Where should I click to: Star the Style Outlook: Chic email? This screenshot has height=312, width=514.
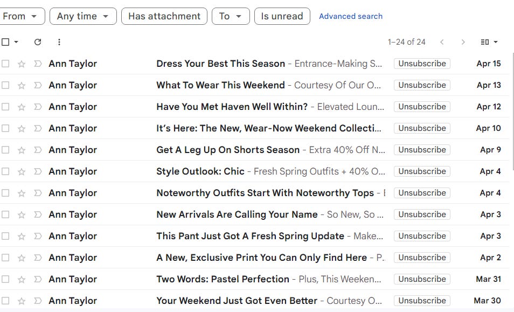click(22, 171)
